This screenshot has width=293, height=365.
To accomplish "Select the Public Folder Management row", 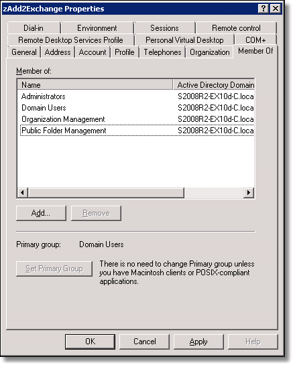I will click(x=136, y=131).
